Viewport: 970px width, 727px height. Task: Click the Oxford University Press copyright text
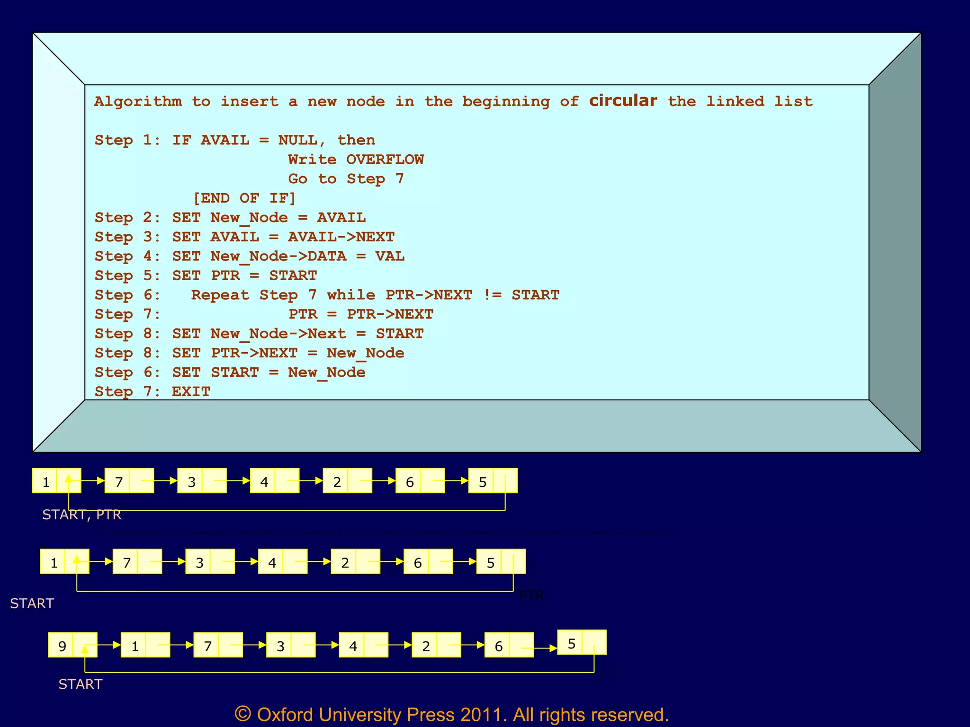point(451,714)
